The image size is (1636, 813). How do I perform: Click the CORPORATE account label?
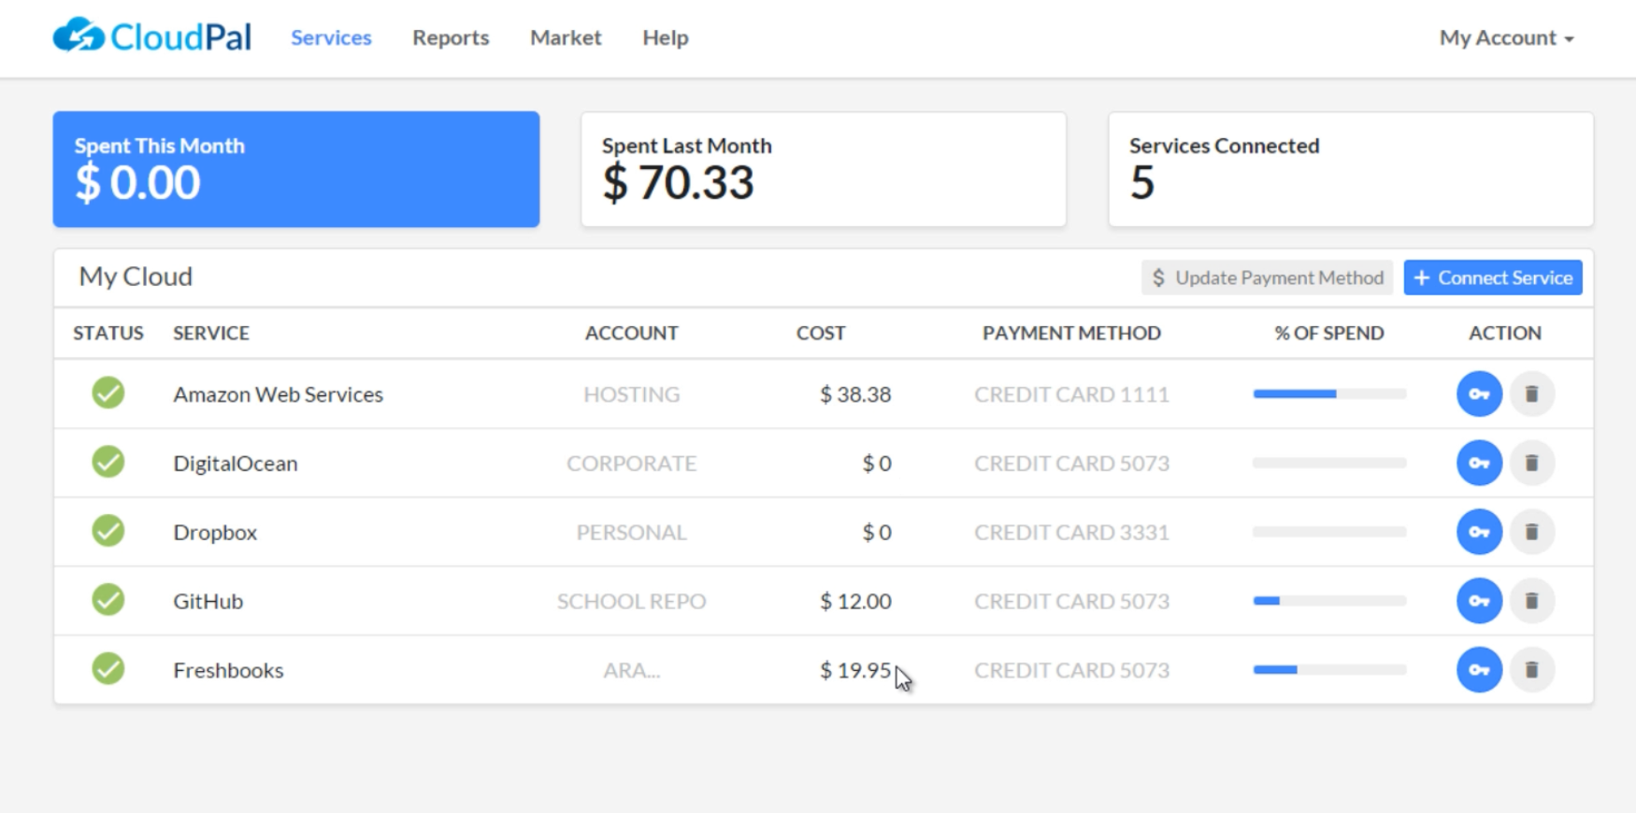pyautogui.click(x=631, y=464)
